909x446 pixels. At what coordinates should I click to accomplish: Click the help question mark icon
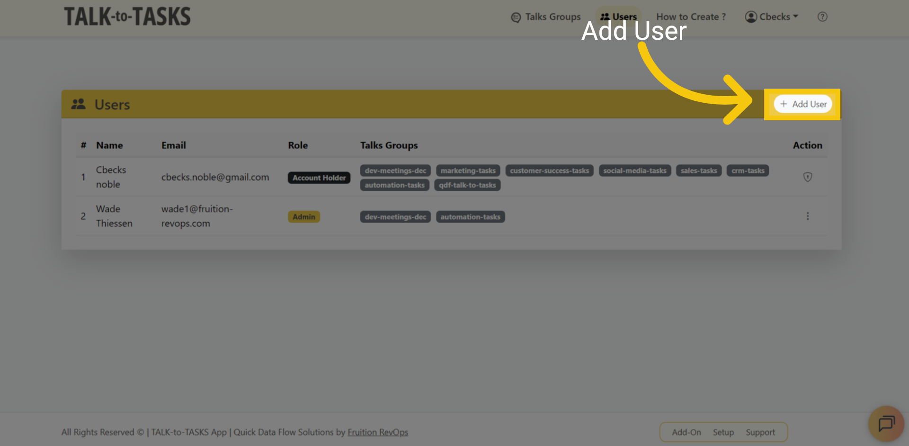(x=822, y=17)
